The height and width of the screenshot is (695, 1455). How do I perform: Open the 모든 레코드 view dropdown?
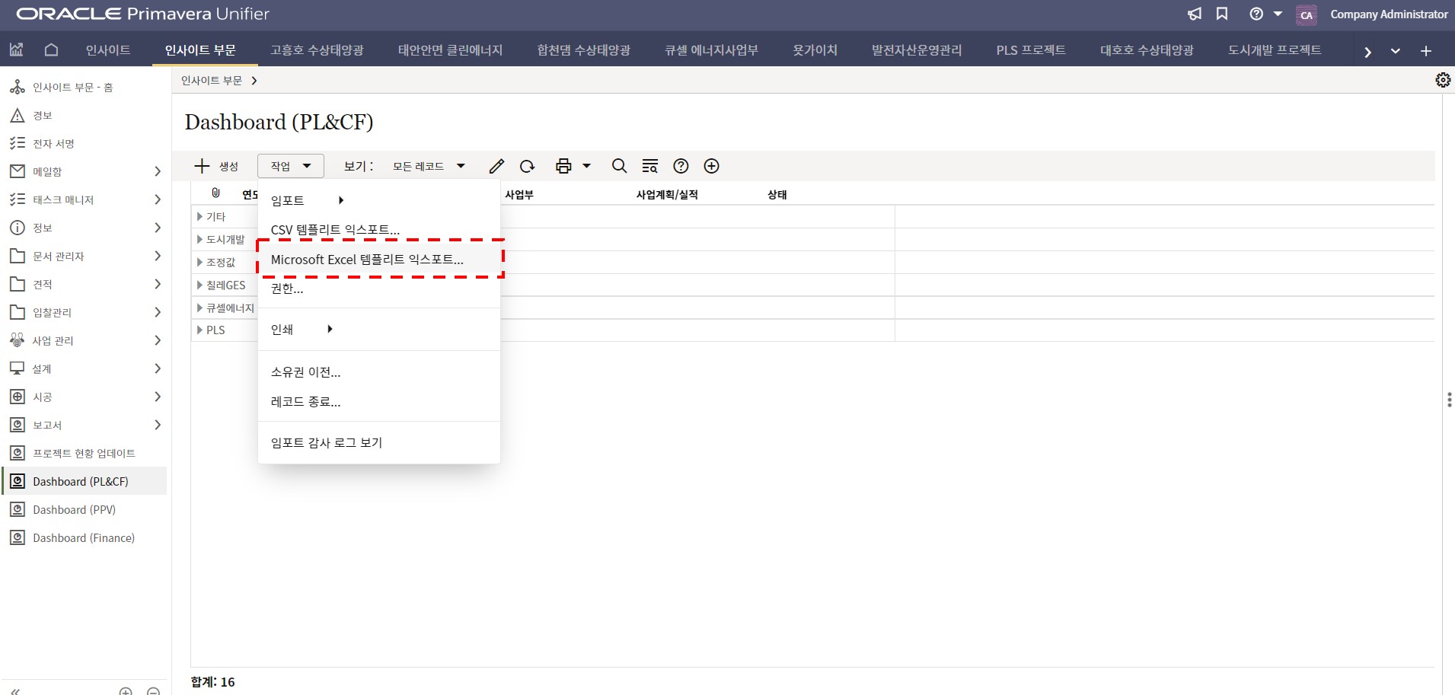(429, 166)
